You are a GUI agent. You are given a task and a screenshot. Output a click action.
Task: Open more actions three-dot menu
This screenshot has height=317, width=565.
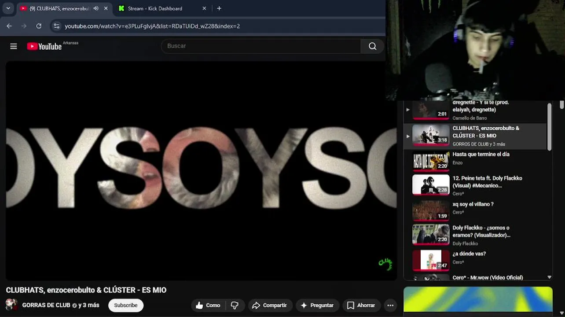click(390, 305)
